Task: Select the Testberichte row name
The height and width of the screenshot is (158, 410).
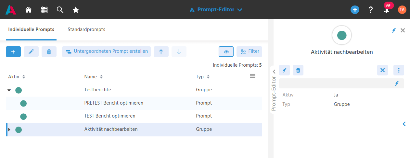Action: [x=97, y=90]
